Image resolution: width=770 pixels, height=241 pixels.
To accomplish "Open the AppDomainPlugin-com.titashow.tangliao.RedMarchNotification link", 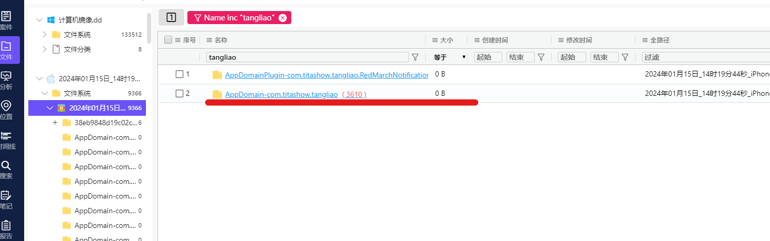I will 326,75.
